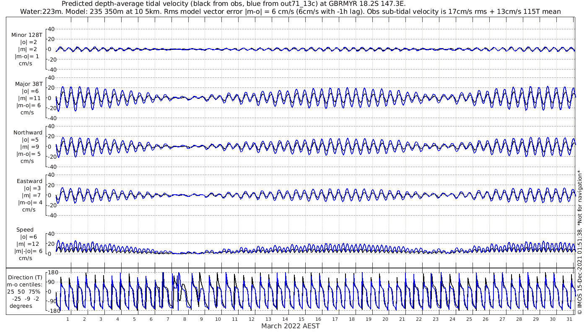
Task: Click day '29' tick label on date axis
Action: (x=535, y=319)
